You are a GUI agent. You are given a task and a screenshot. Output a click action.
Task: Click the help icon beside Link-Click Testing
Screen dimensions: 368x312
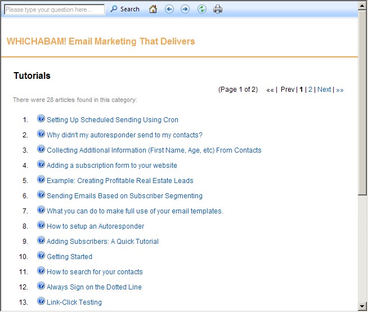(x=41, y=301)
